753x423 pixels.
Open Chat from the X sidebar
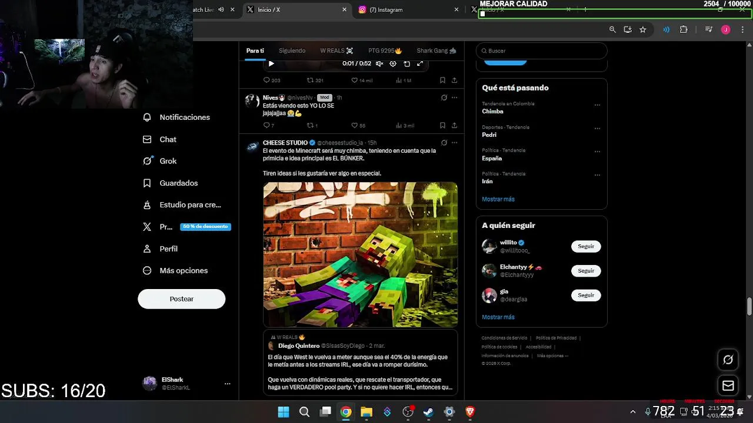point(160,139)
